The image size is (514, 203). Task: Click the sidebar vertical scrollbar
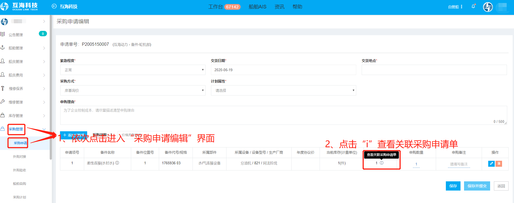pos(51,87)
